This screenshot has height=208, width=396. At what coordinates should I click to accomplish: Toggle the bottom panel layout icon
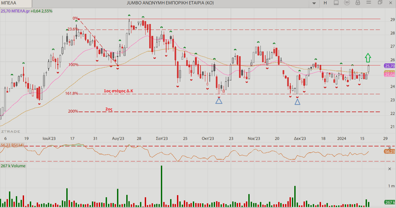coord(336,3)
